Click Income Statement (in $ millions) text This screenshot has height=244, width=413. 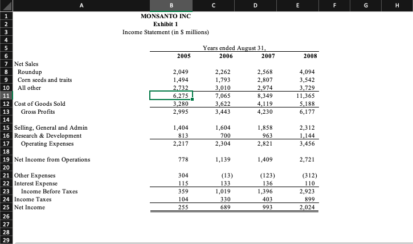(x=166, y=32)
